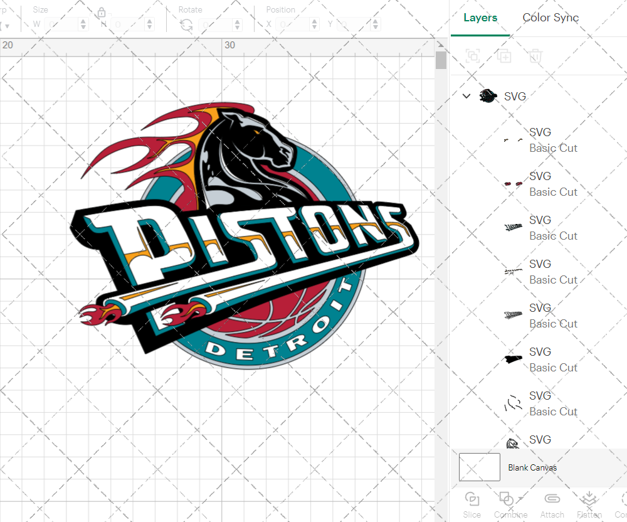Select the seventh SVG Basic Cut layer
Screen dimensions: 627x522
pos(539,403)
